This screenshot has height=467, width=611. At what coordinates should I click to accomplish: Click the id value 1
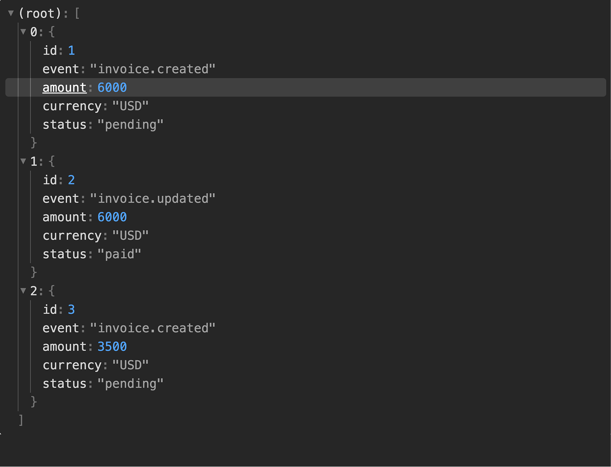pyautogui.click(x=71, y=50)
